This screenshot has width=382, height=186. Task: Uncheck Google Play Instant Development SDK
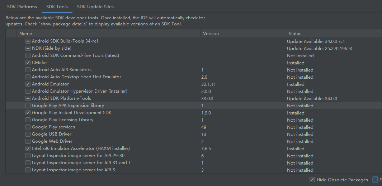[28, 113]
